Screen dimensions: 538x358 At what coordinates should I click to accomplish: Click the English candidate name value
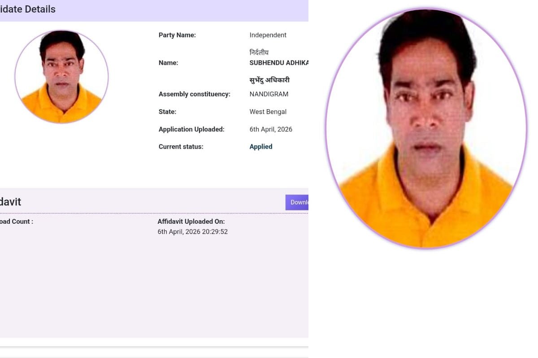click(278, 63)
